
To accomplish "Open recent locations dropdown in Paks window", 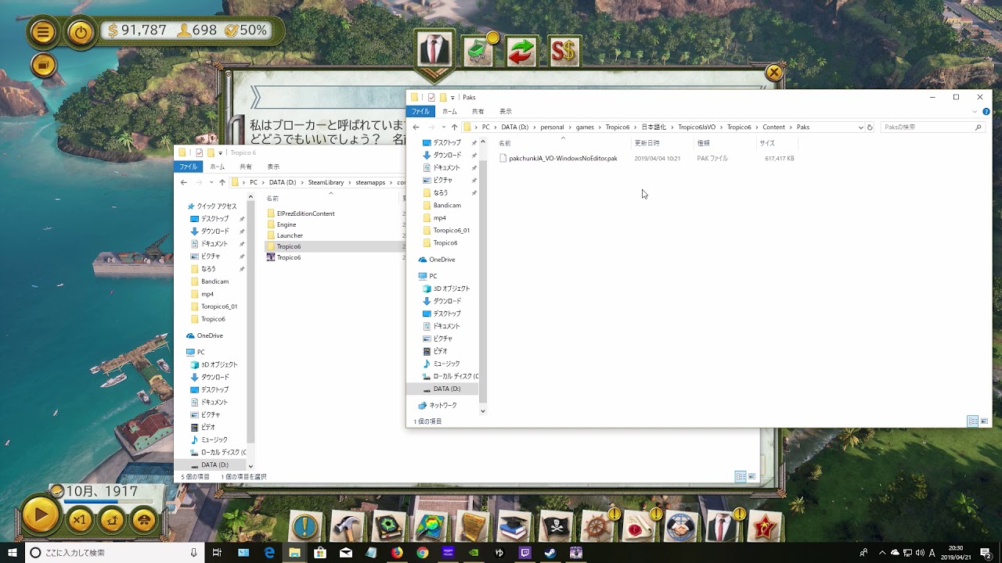I will coord(444,127).
